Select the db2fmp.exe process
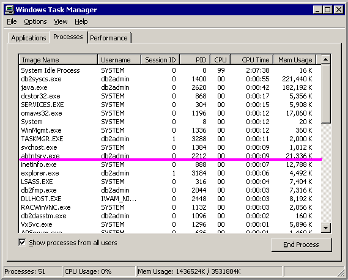This screenshot has width=348, height=280. [170, 190]
